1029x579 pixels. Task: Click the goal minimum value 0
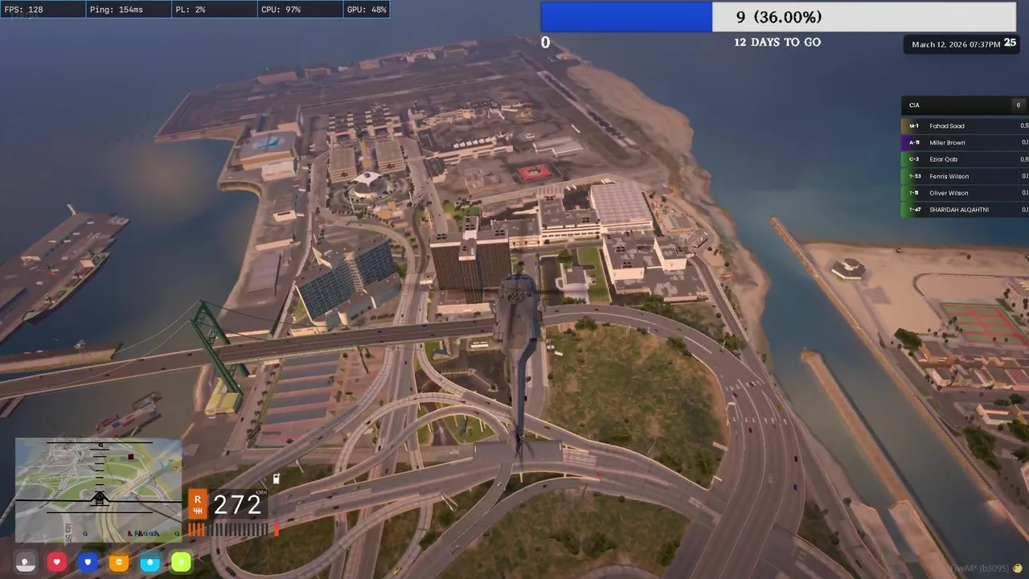545,43
